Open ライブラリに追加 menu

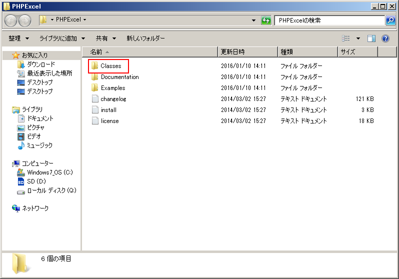[x=62, y=38]
